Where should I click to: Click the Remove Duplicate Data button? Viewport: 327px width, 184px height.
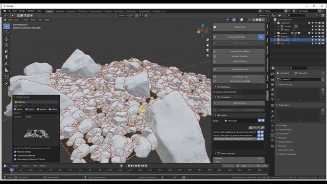point(239,81)
